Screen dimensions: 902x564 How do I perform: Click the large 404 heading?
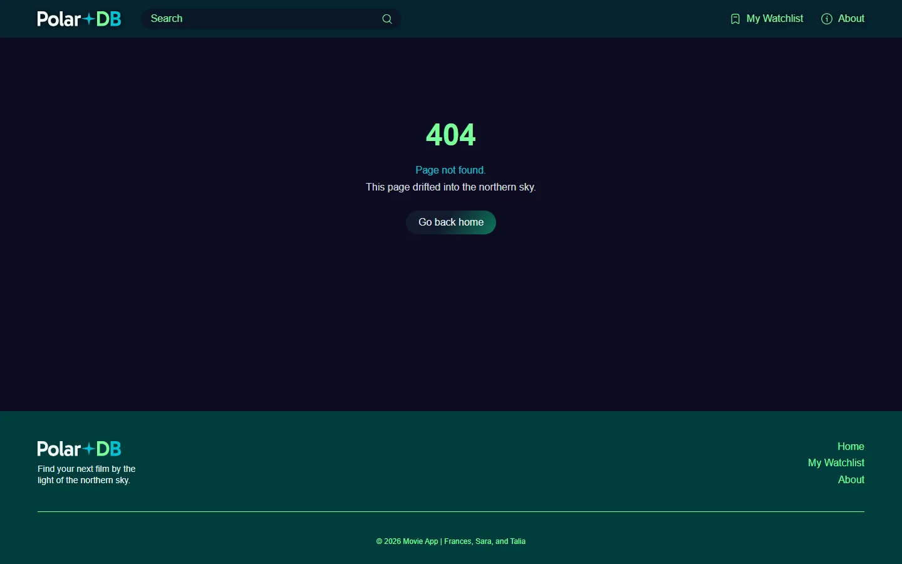451,135
